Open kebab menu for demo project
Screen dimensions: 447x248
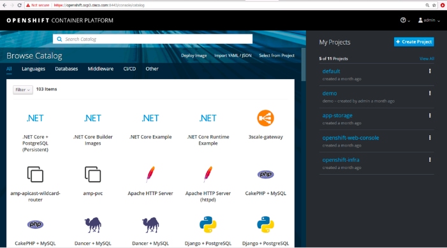(x=430, y=93)
